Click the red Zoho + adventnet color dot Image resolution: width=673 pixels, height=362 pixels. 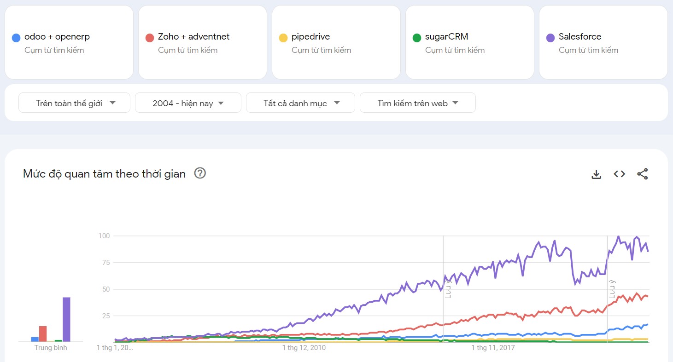click(x=150, y=37)
